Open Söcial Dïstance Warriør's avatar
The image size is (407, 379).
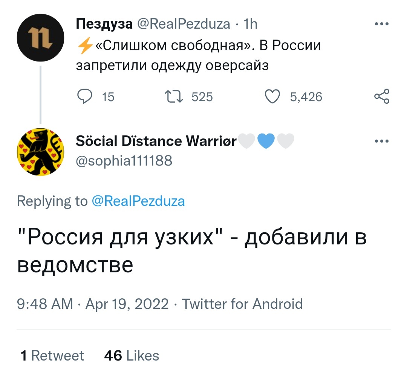point(40,152)
